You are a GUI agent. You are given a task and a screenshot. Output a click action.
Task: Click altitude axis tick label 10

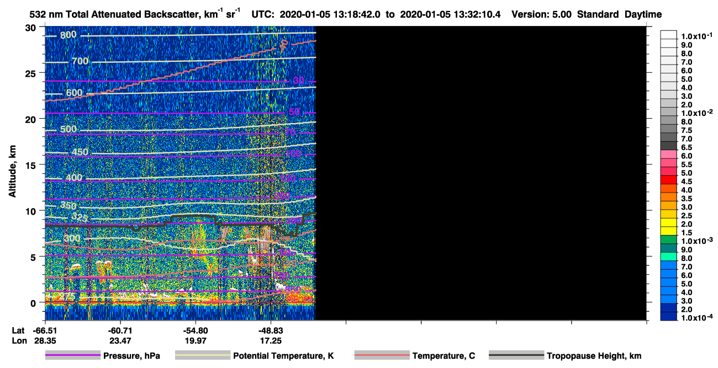coord(31,210)
